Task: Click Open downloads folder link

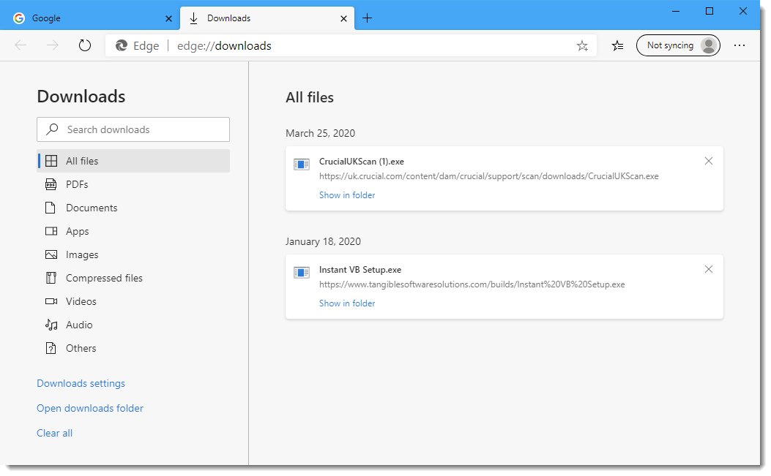Action: pyautogui.click(x=90, y=408)
